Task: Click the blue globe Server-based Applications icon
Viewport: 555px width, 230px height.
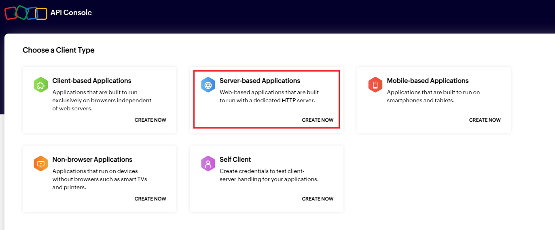Action: pyautogui.click(x=208, y=85)
